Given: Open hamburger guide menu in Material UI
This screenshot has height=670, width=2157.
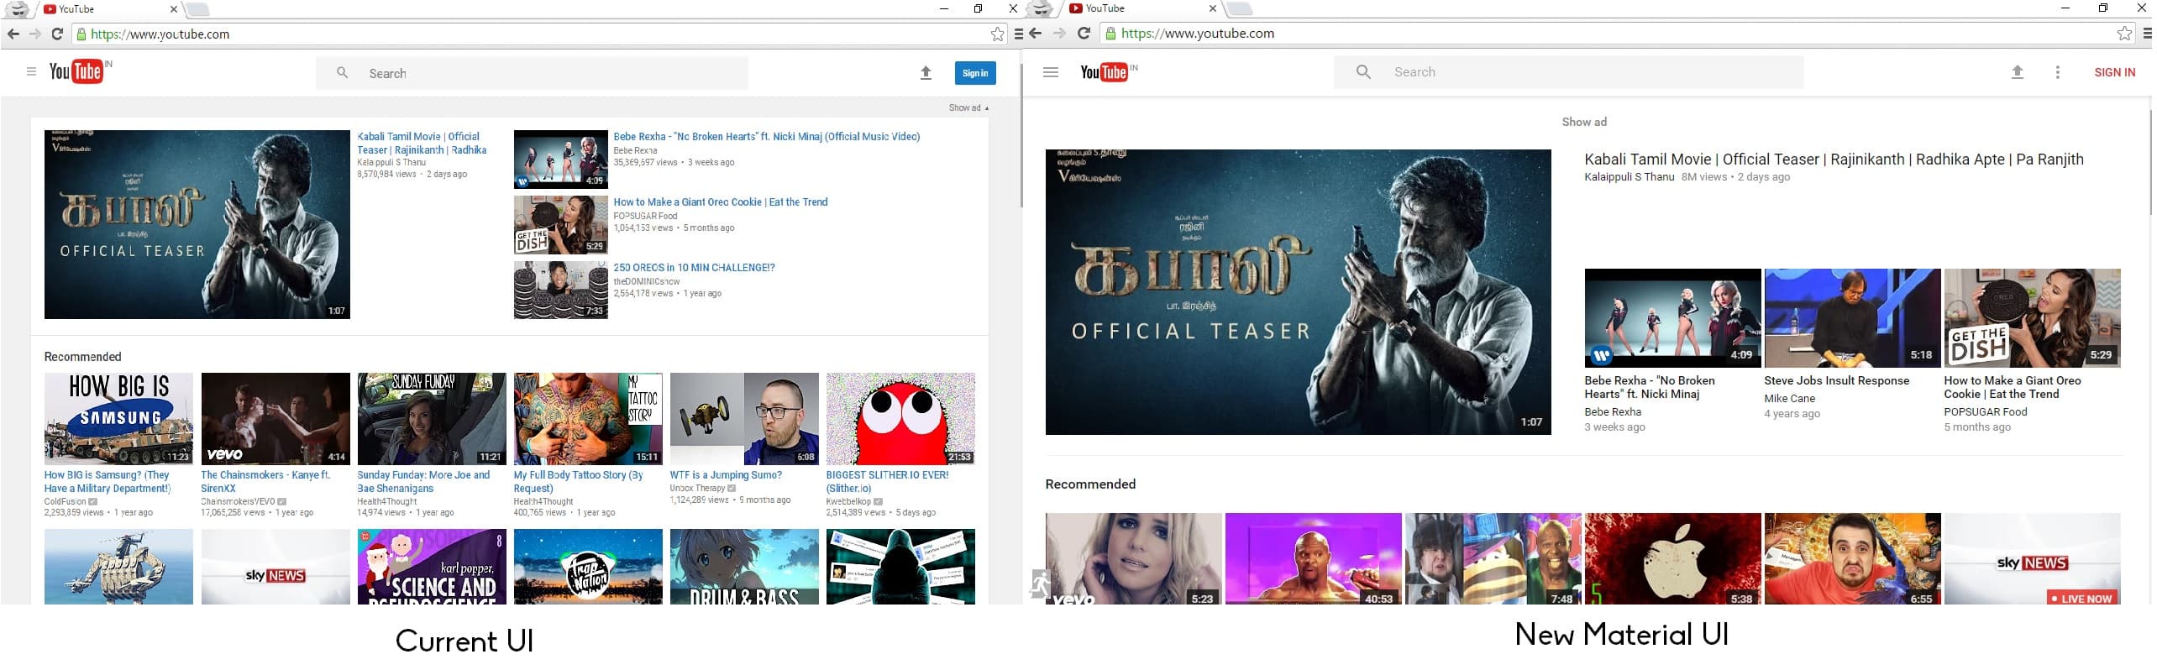Looking at the screenshot, I should 1050,72.
